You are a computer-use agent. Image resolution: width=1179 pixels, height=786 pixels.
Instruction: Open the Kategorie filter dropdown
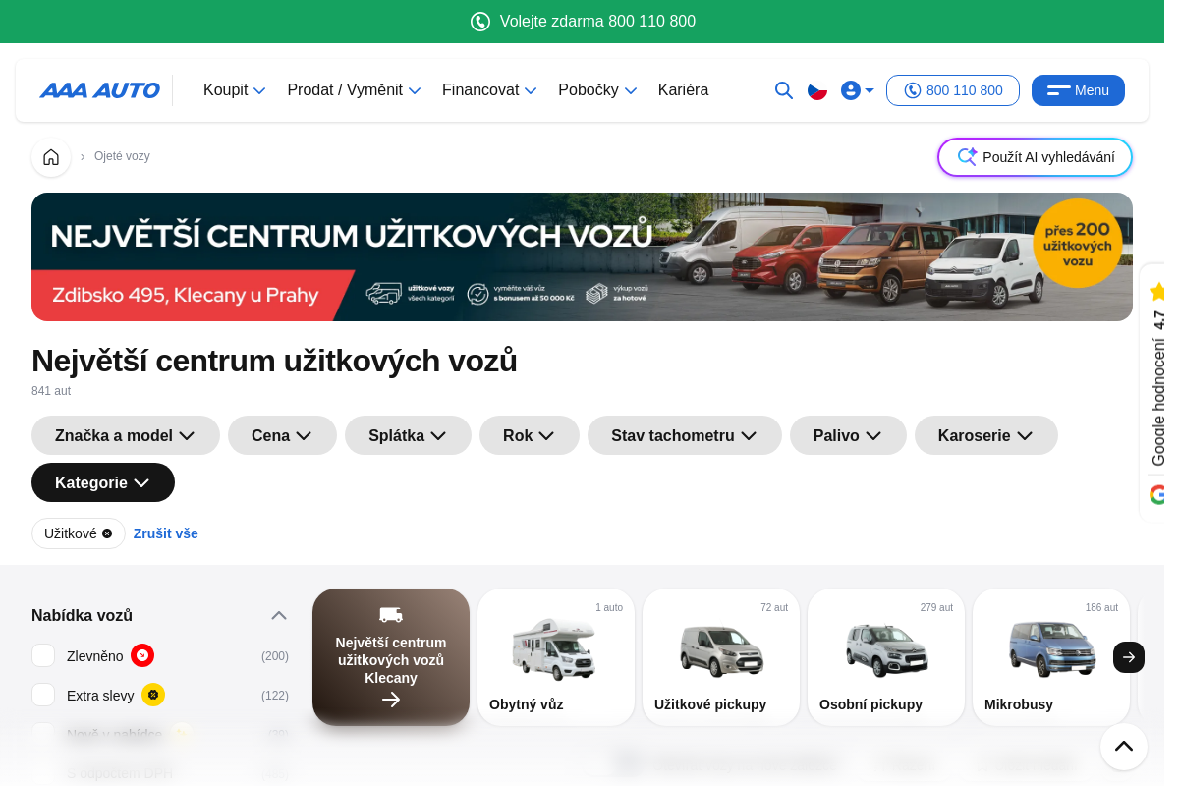(x=103, y=482)
